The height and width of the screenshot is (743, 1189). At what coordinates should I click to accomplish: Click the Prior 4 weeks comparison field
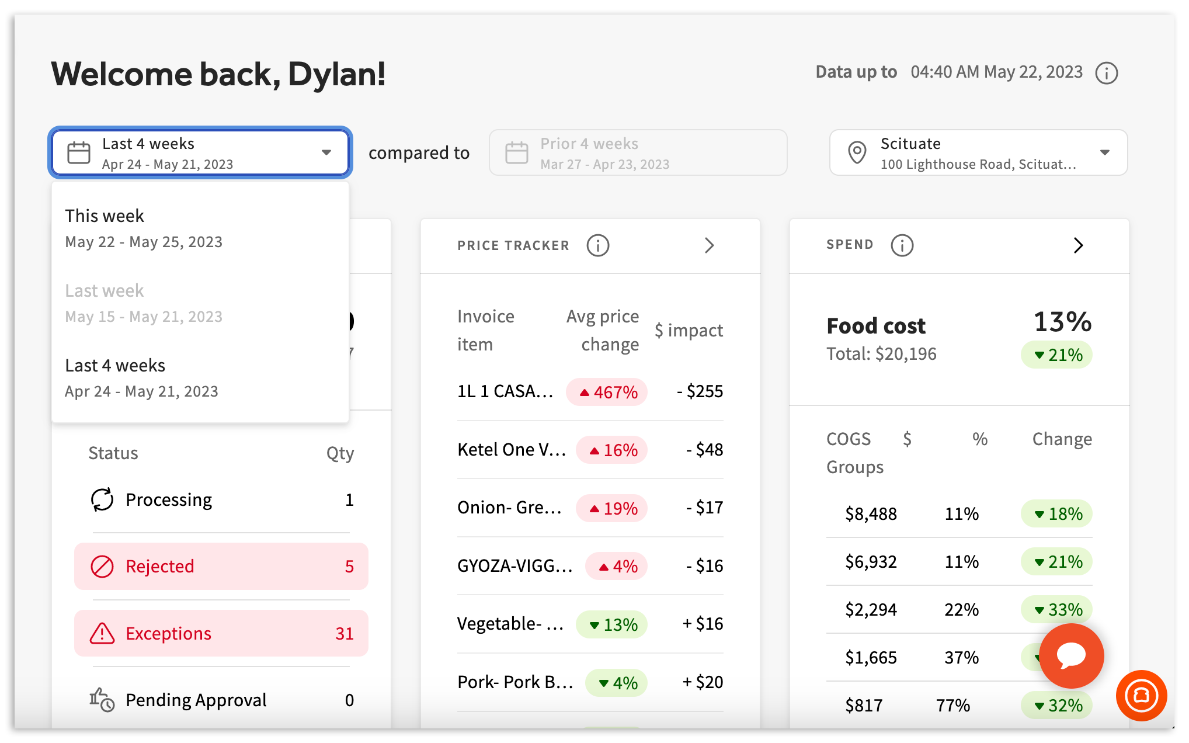638,152
